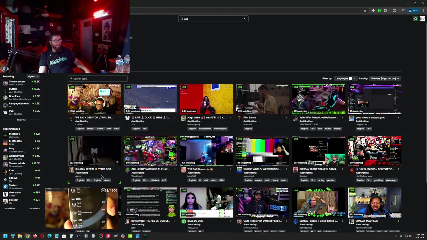427x240 pixels.
Task: Open Gaza Peace Plan Derailed stream title
Action: coord(263,221)
